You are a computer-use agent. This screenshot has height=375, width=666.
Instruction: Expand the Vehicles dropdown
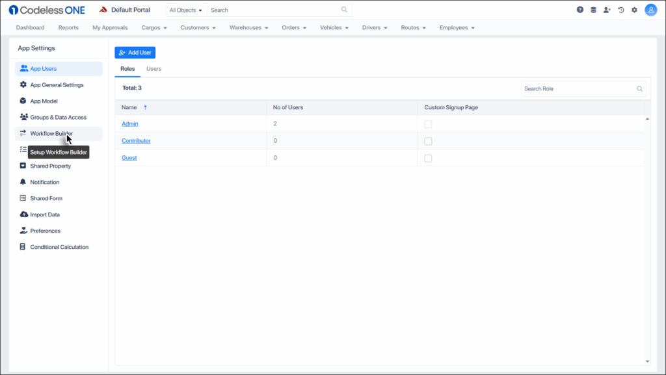pos(334,27)
